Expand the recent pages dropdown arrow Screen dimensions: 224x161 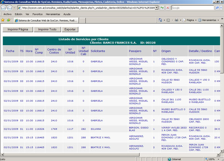14,8
